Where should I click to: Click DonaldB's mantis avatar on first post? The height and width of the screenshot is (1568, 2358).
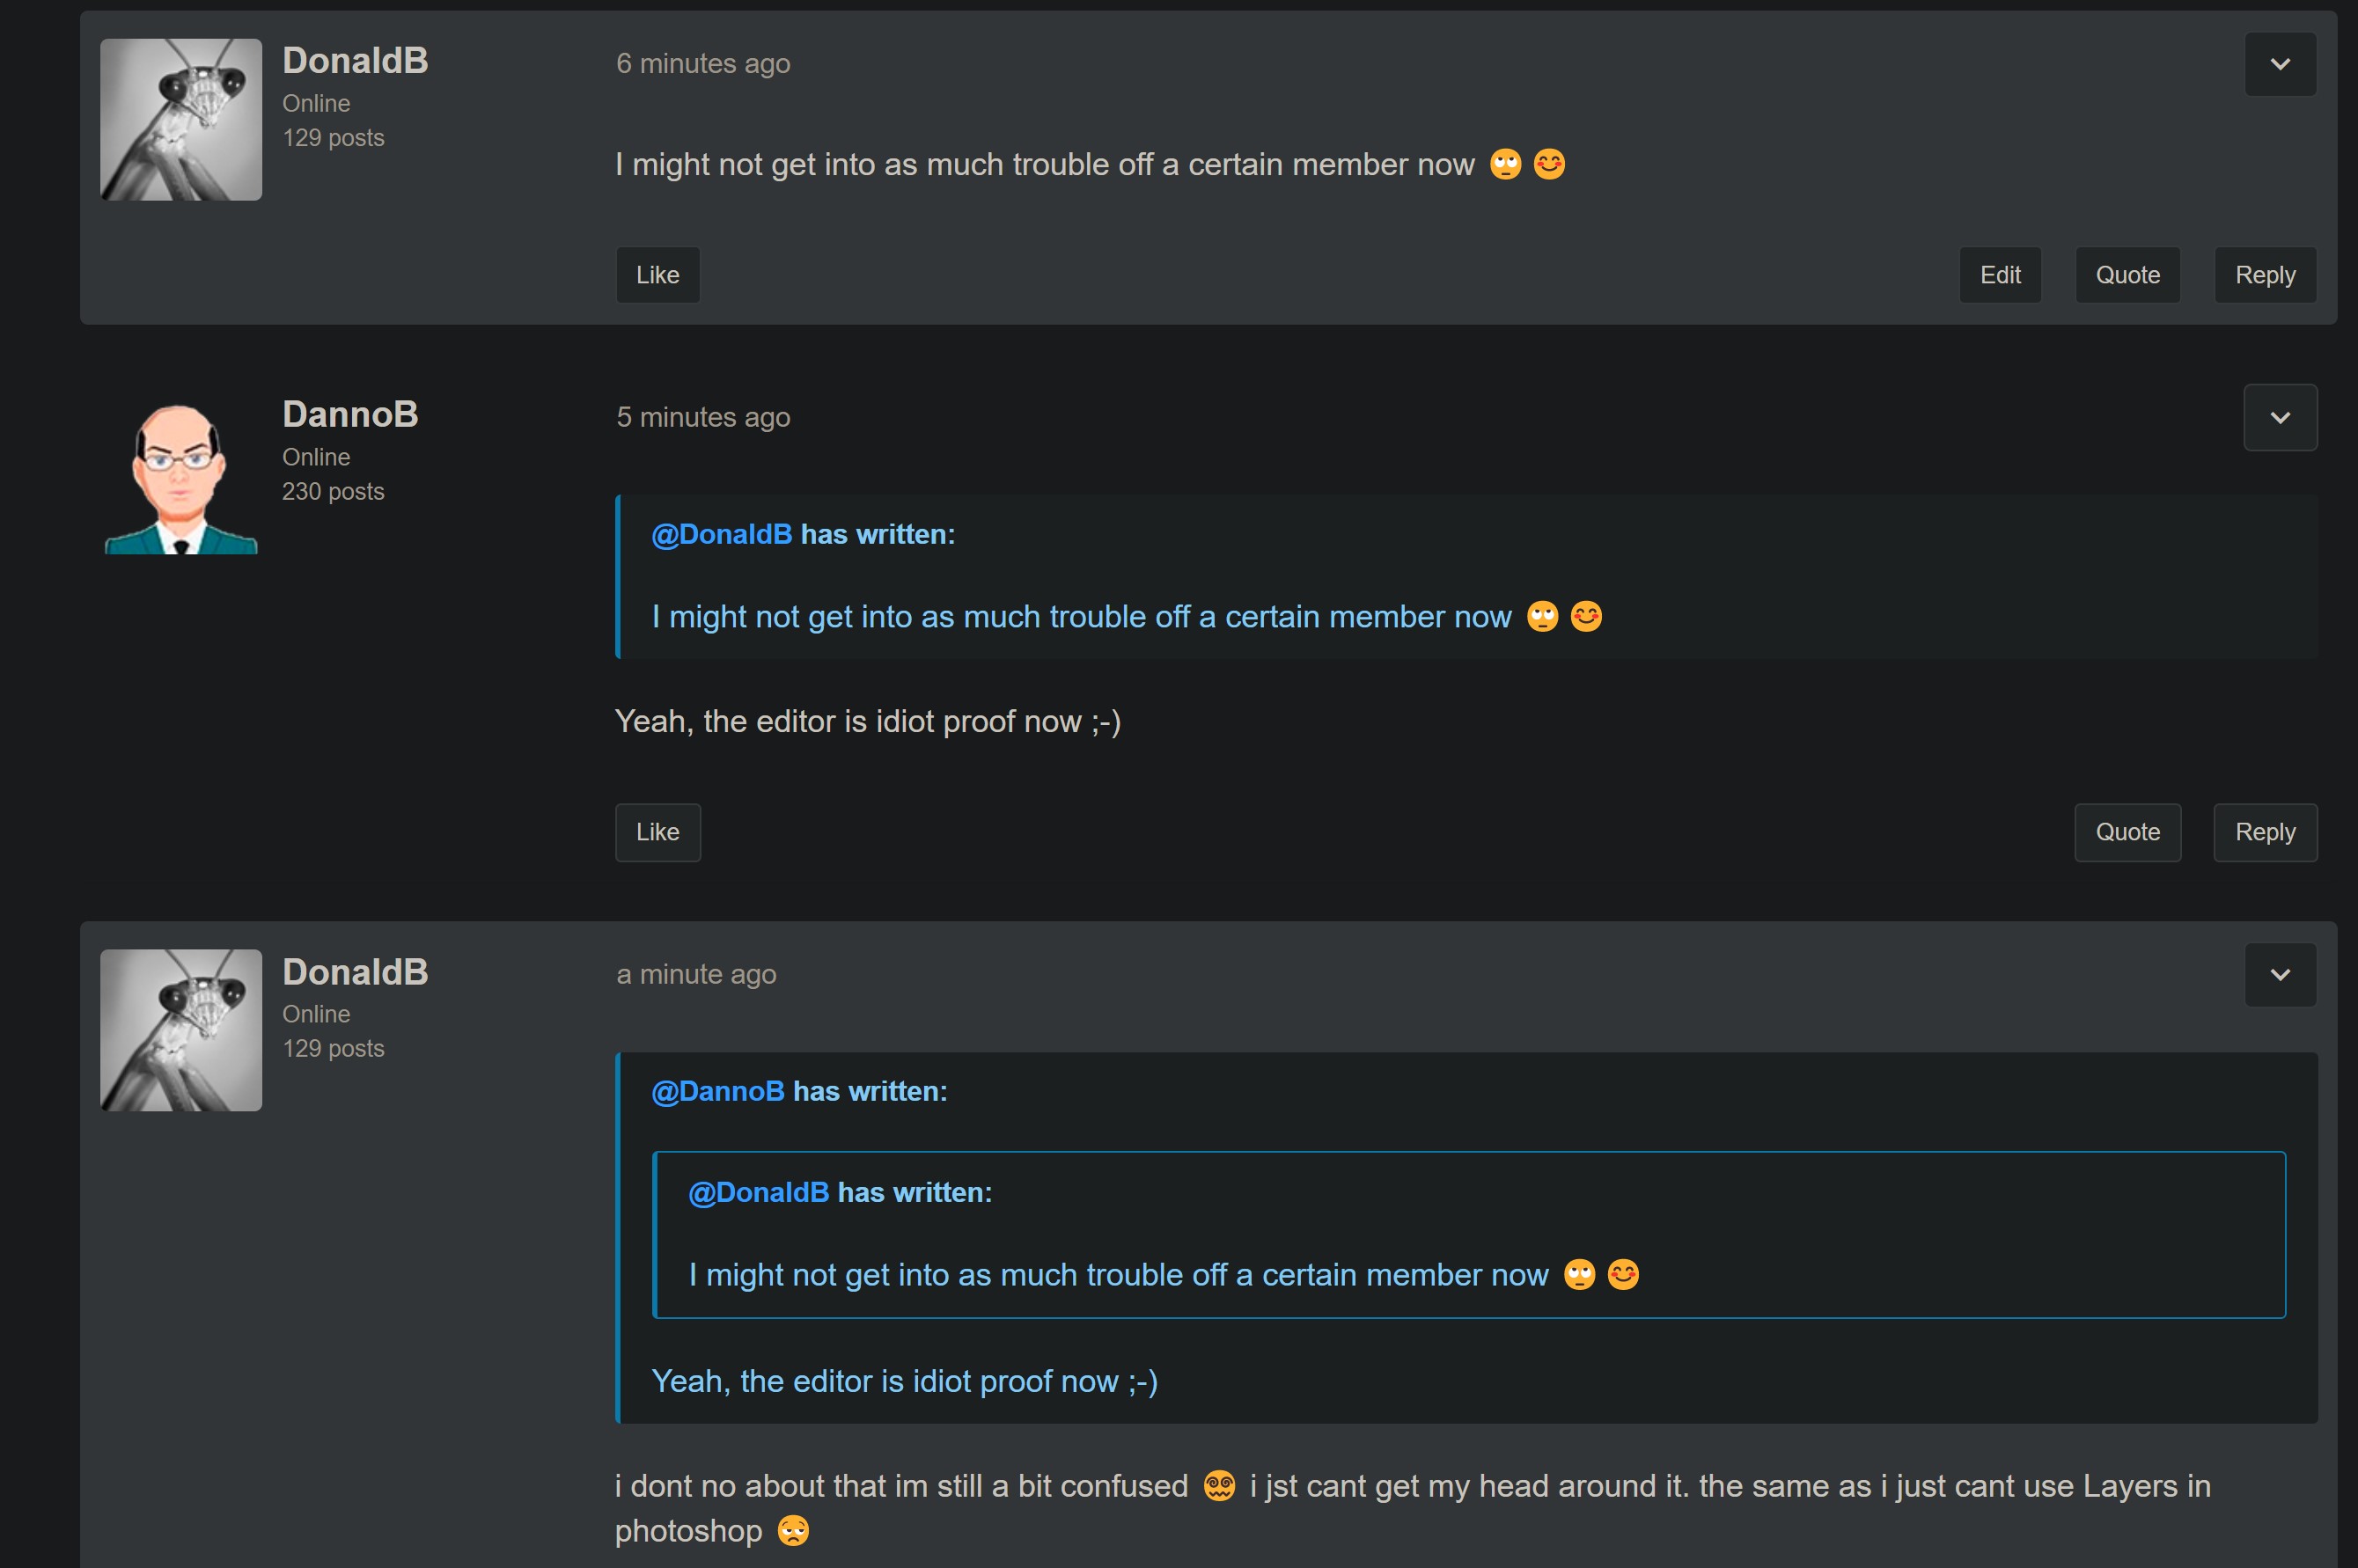pos(181,120)
